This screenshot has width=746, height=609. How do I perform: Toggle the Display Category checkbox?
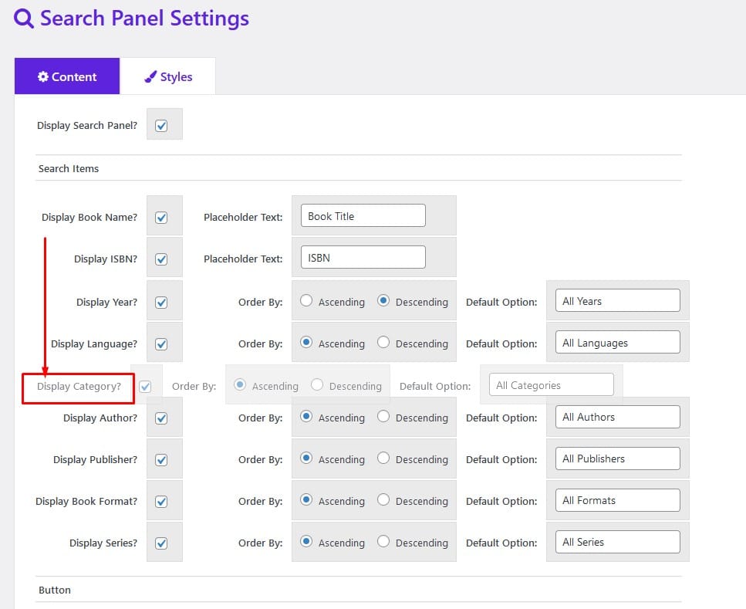coord(145,387)
